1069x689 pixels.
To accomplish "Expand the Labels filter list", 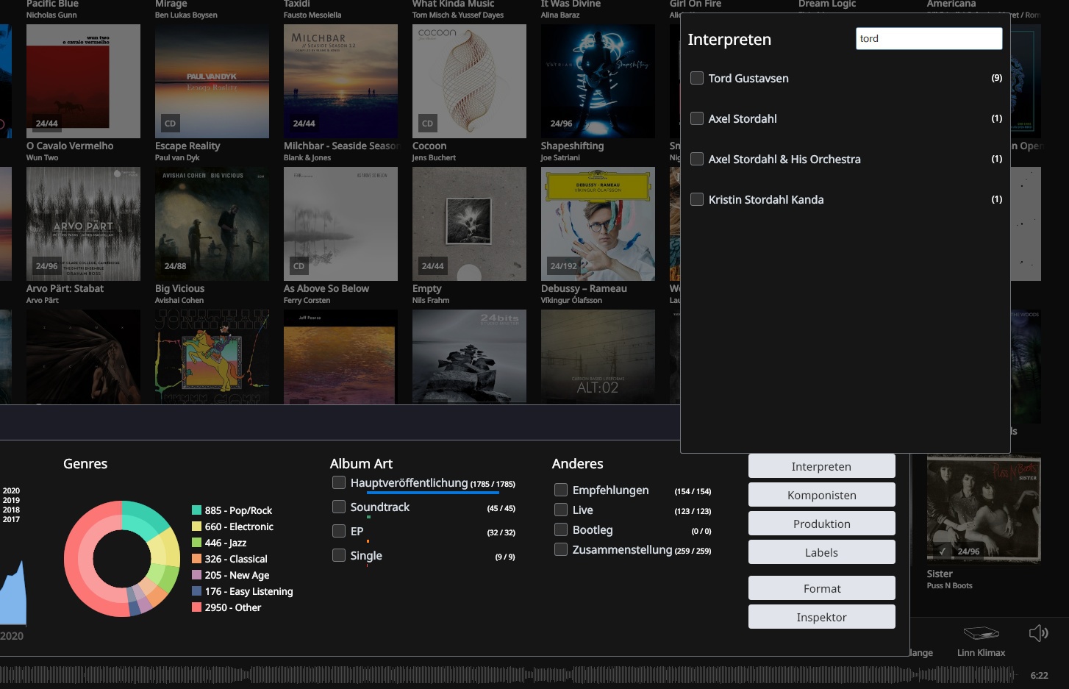I will pyautogui.click(x=821, y=552).
